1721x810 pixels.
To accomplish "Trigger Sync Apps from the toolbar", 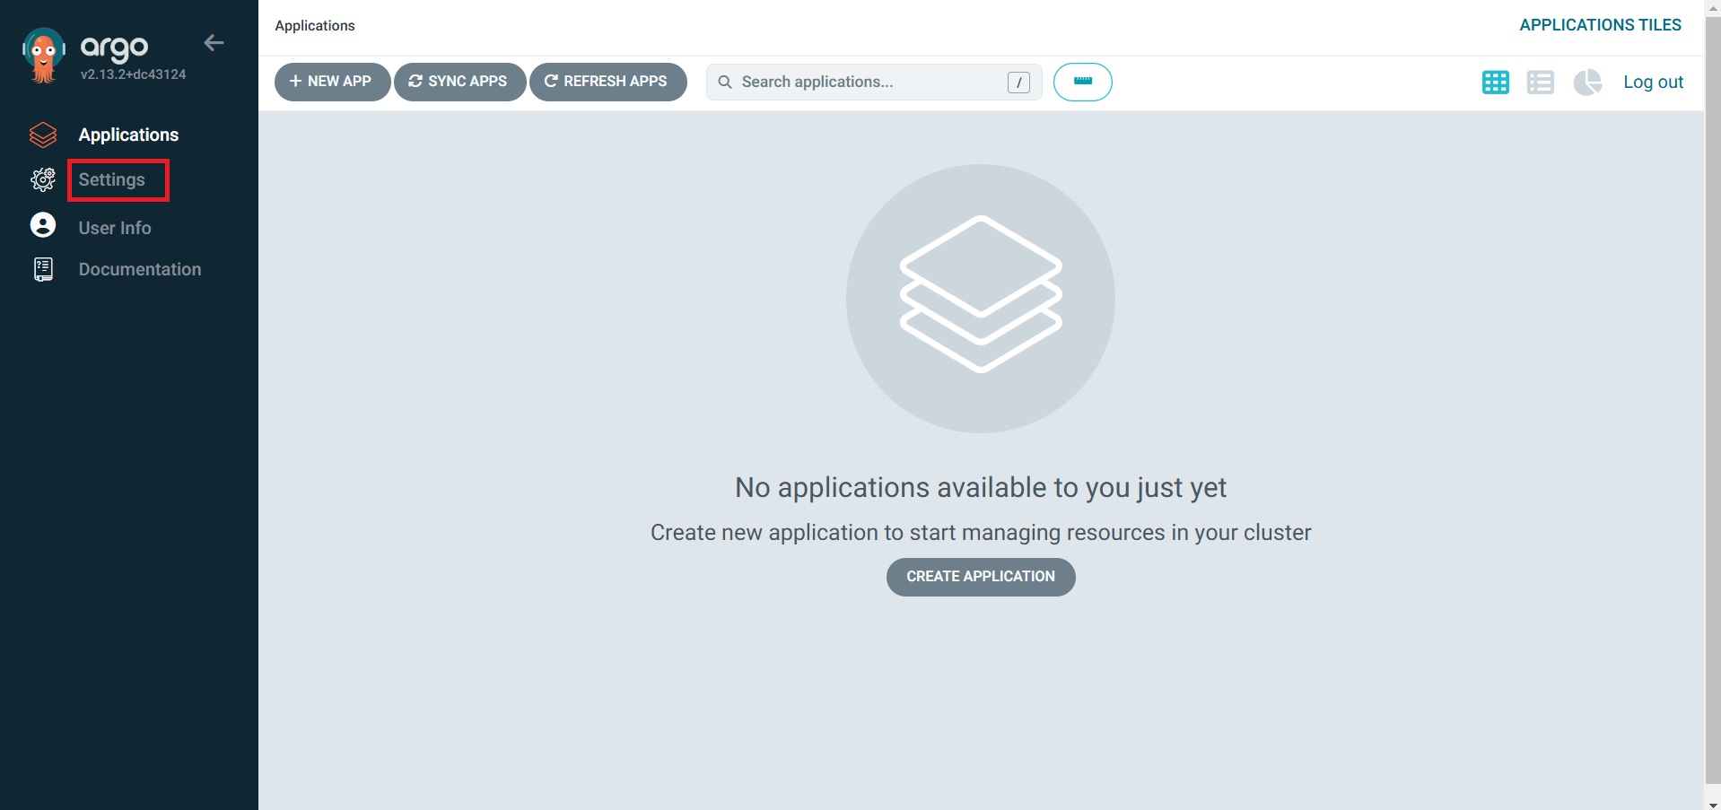I will [459, 82].
